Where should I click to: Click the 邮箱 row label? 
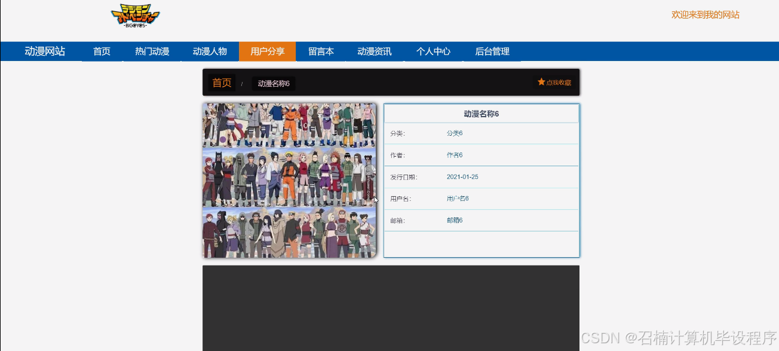point(397,221)
